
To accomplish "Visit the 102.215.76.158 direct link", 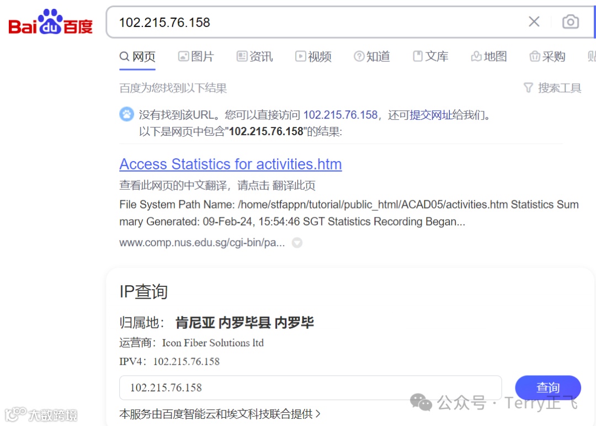I will tap(340, 115).
